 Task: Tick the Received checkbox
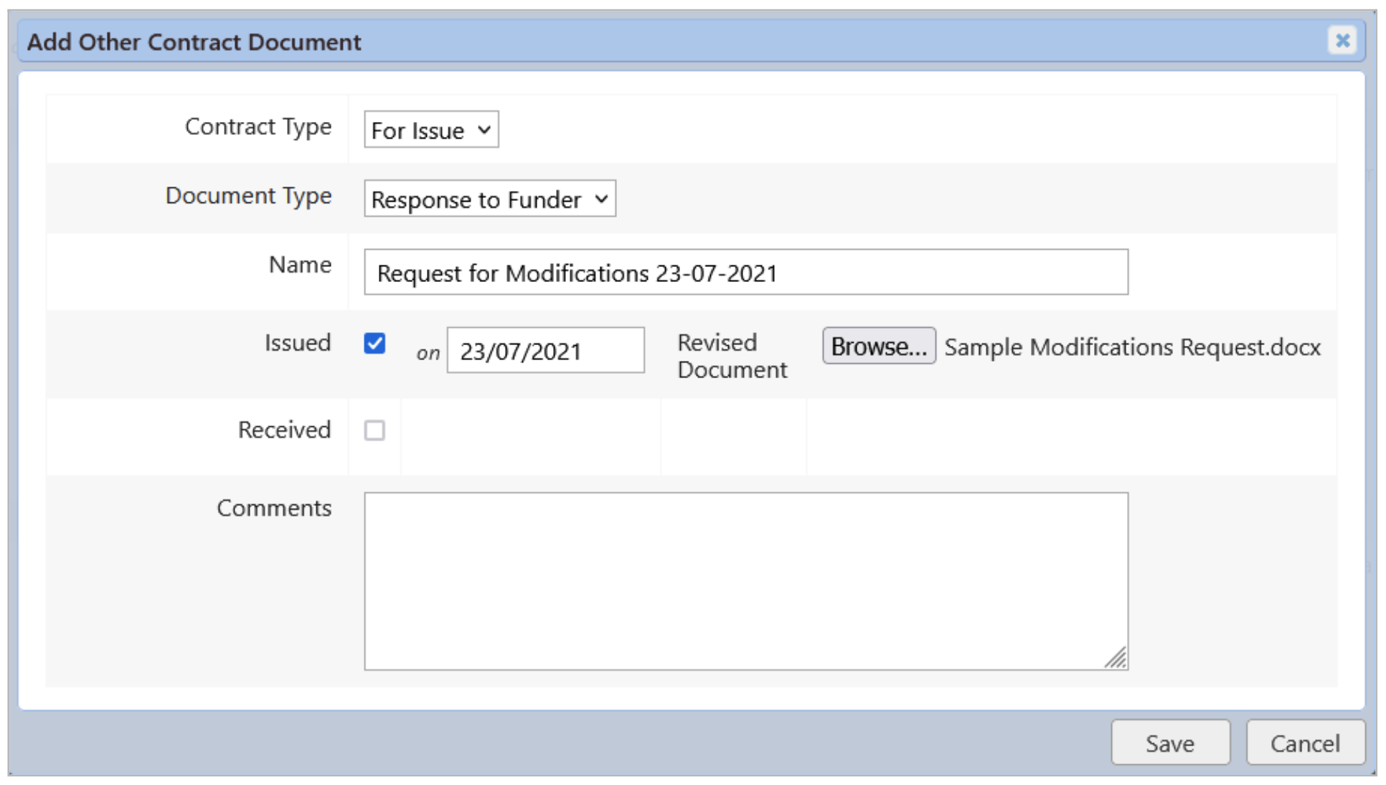pyautogui.click(x=374, y=430)
